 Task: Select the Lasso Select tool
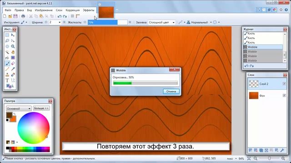(x=7, y=41)
